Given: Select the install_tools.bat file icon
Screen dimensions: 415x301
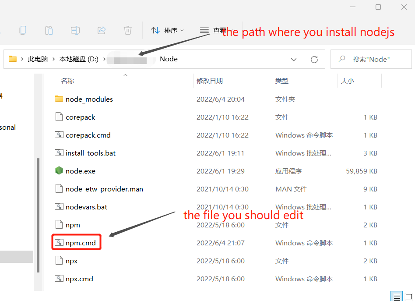Looking at the screenshot, I should (59, 153).
